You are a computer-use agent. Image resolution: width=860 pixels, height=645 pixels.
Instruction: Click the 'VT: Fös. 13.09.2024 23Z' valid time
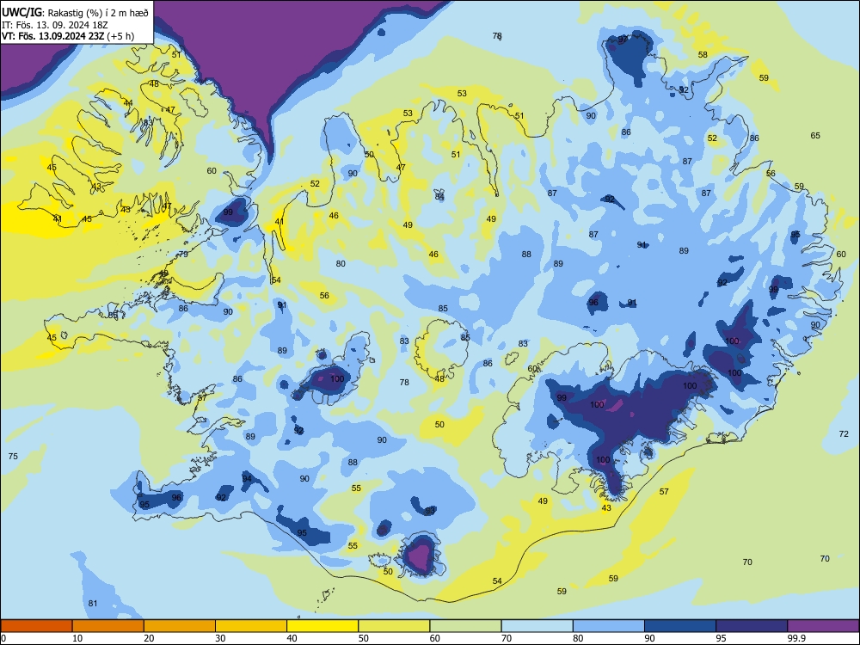52,36
